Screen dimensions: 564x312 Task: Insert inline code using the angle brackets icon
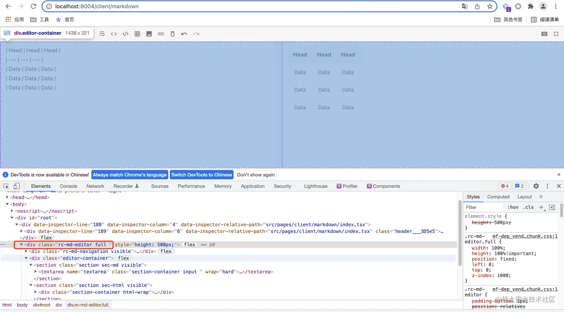114,34
